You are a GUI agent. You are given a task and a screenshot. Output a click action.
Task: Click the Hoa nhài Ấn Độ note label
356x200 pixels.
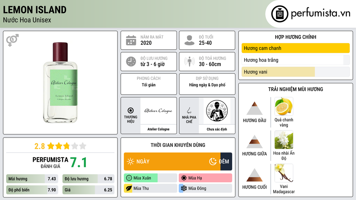(284, 156)
